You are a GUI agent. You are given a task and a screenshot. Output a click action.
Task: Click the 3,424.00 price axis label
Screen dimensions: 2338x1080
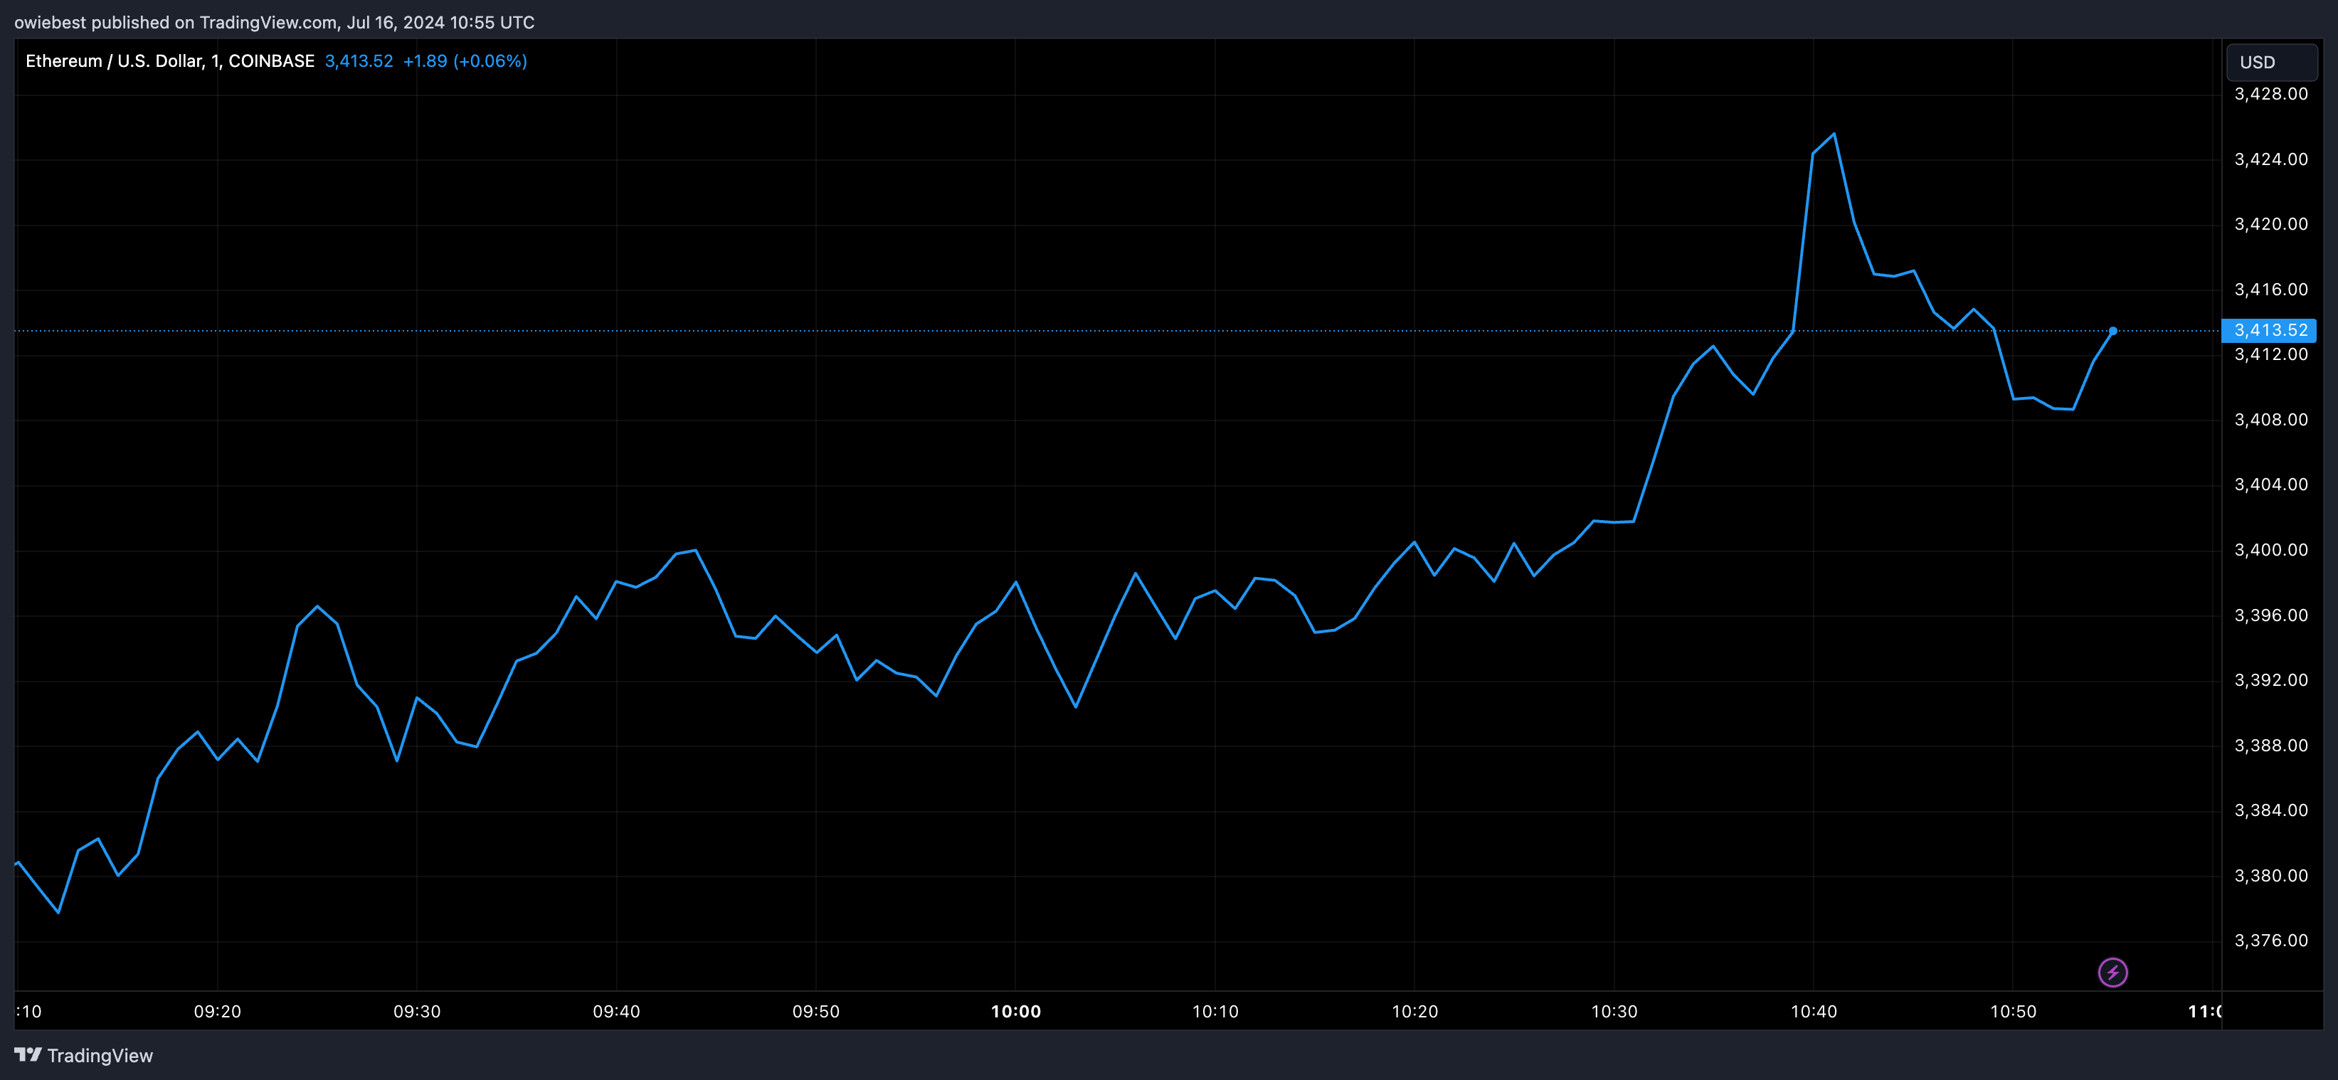click(2271, 160)
